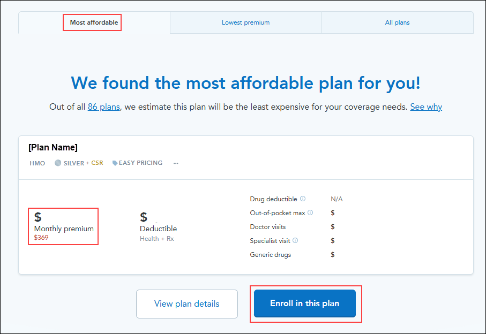This screenshot has width=486, height=334.
Task: Click the Drug deductible info icon
Action: pos(303,199)
